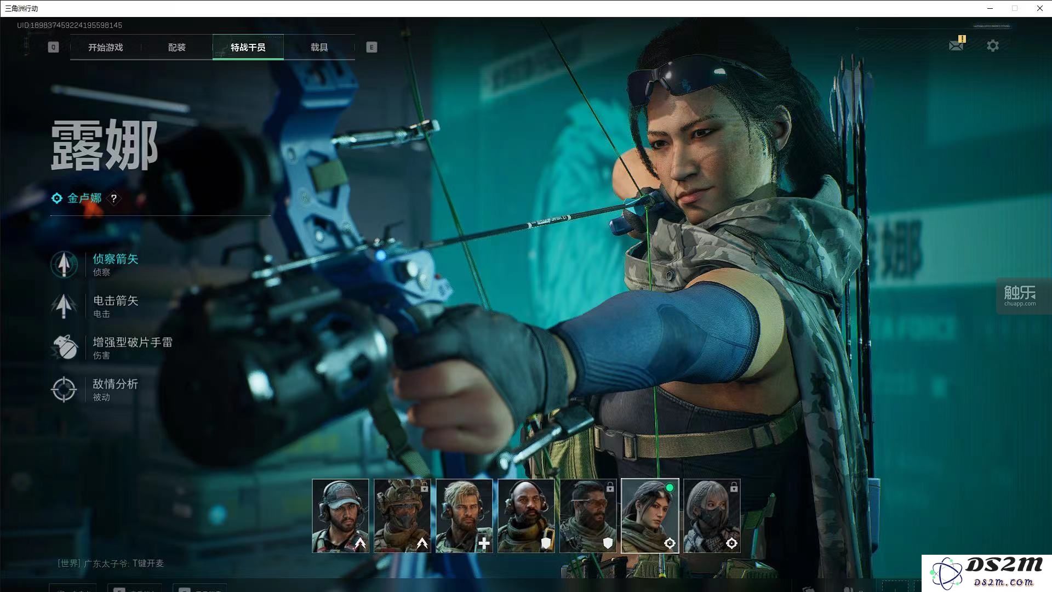Click the Q key previous-tab icon
Screen dimensions: 1052x592
pos(53,47)
